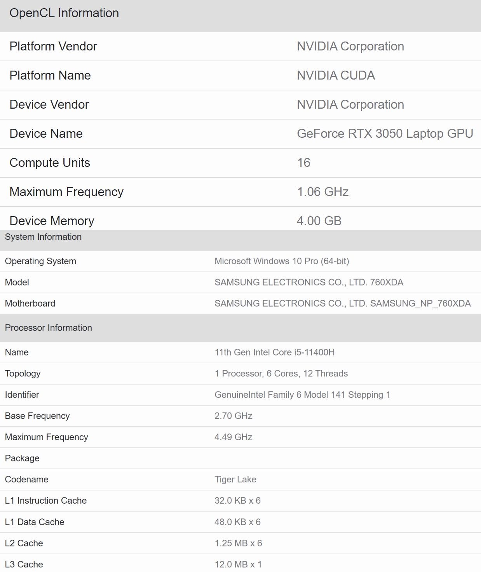This screenshot has width=481, height=572.
Task: Click the 'L2 Cache' label
Action: pos(24,543)
